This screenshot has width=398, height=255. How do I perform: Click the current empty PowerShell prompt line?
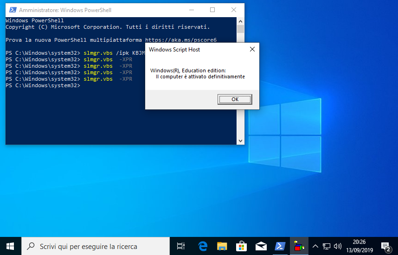43,85
